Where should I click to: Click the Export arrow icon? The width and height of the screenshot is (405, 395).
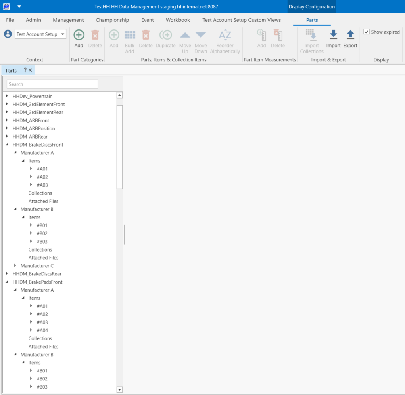350,35
